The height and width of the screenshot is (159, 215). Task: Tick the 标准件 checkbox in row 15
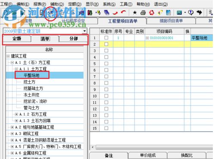point(106,128)
